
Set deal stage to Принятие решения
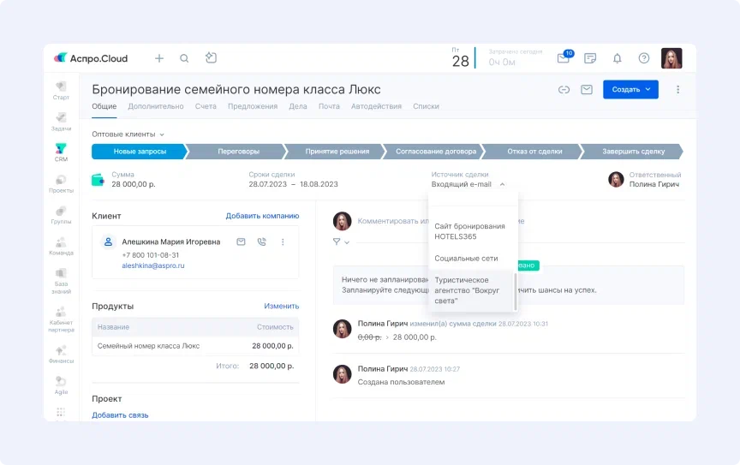[x=337, y=152]
